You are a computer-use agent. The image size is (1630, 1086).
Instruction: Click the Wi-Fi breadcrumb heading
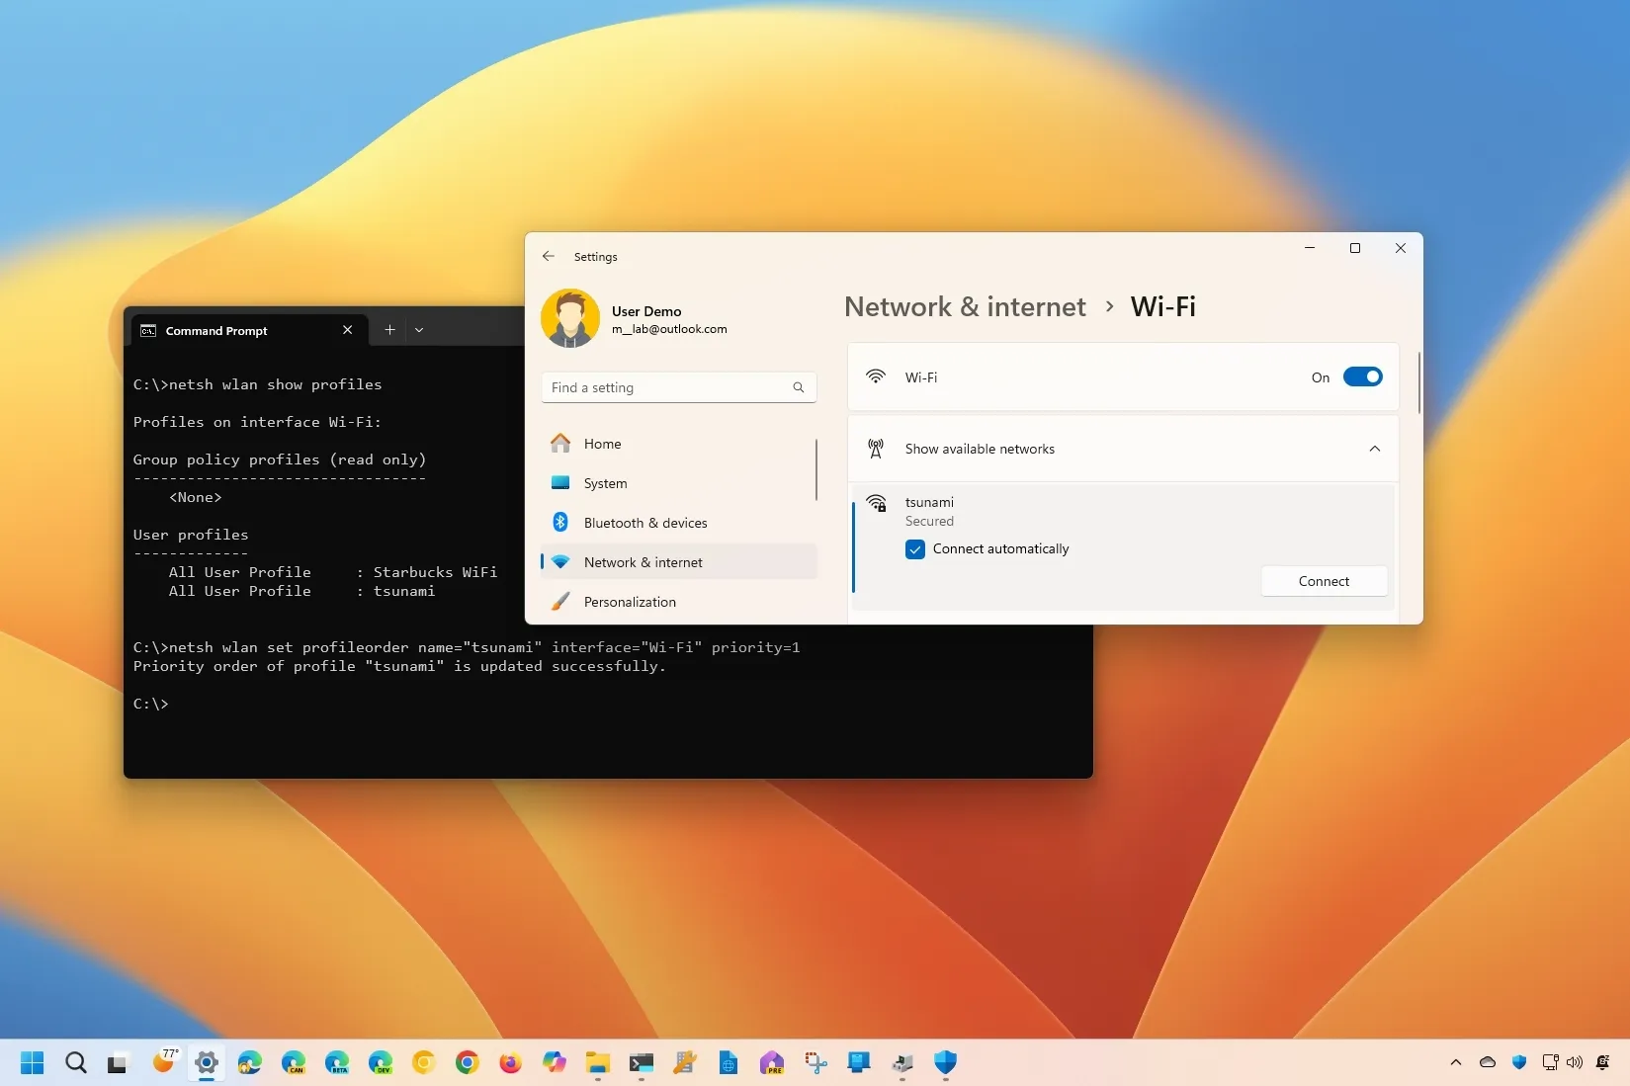pyautogui.click(x=1162, y=306)
